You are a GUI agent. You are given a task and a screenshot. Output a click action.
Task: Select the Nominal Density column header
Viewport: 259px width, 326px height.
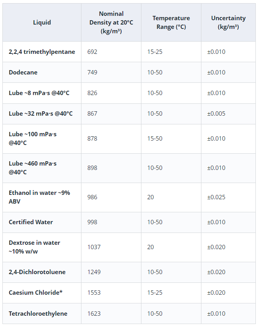(x=111, y=23)
